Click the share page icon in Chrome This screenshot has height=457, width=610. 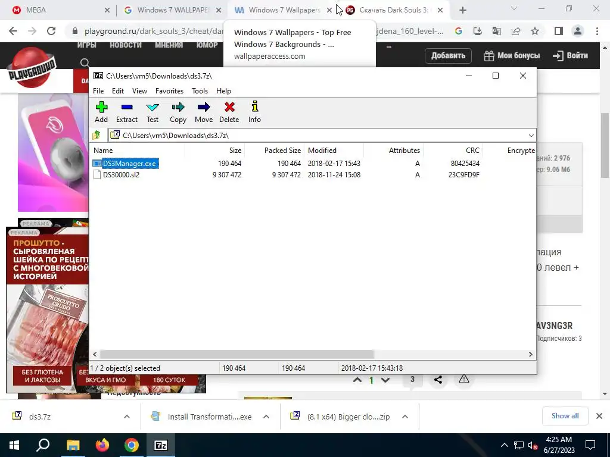point(516,31)
